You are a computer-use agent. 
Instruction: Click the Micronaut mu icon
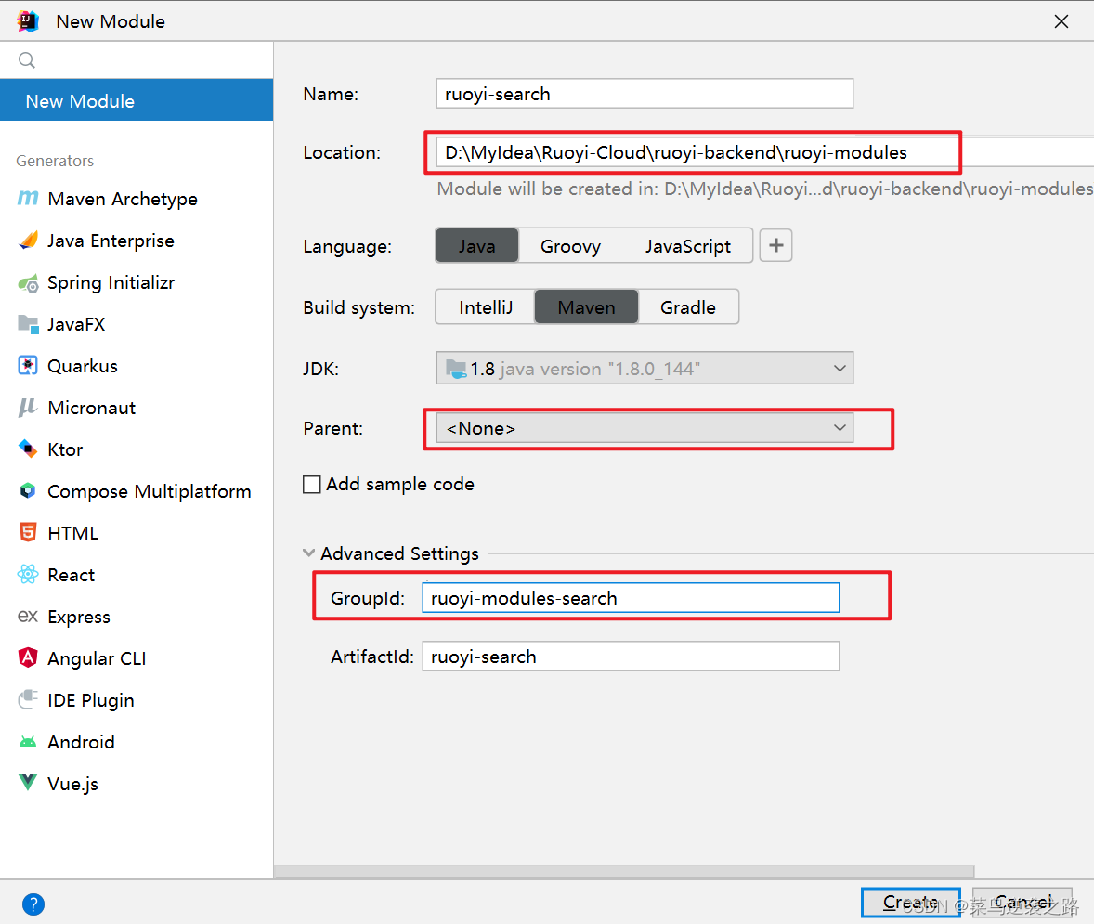coord(27,408)
